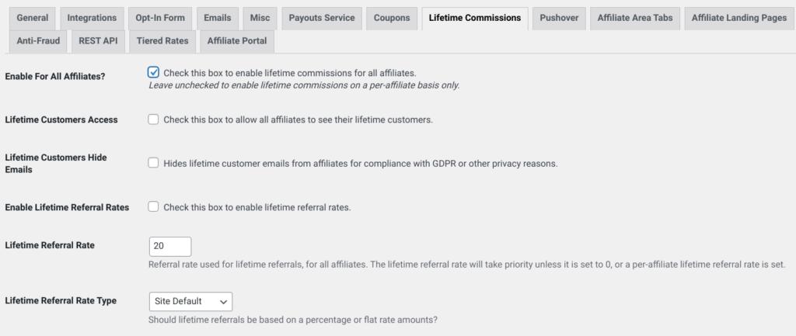This screenshot has height=336, width=796.
Task: Select the Tiered Rates tab
Action: [x=162, y=41]
